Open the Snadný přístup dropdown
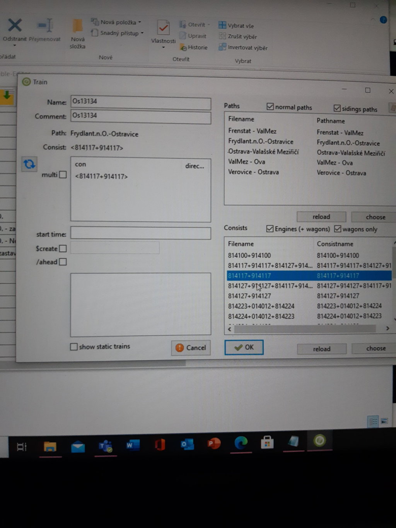Viewport: 396px width, 528px height. click(x=142, y=33)
